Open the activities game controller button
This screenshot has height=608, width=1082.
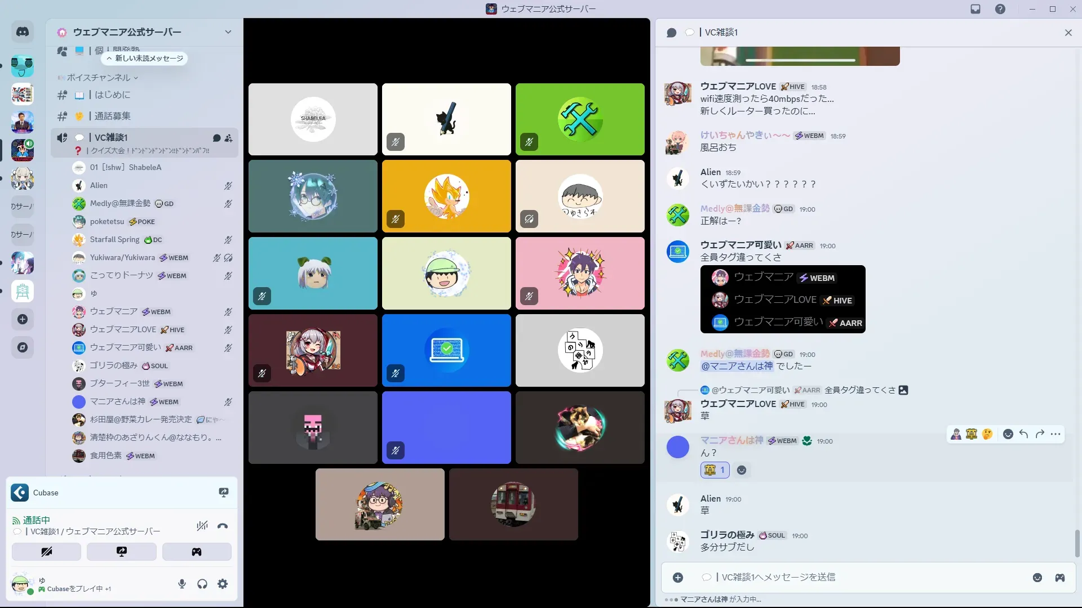[x=197, y=552]
